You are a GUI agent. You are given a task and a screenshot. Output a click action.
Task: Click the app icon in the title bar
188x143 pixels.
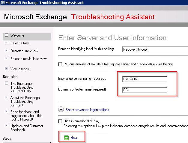pos(2,3)
